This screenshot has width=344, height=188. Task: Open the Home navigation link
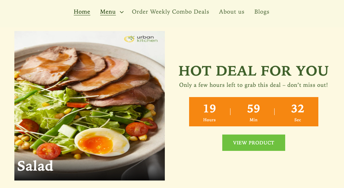82,12
